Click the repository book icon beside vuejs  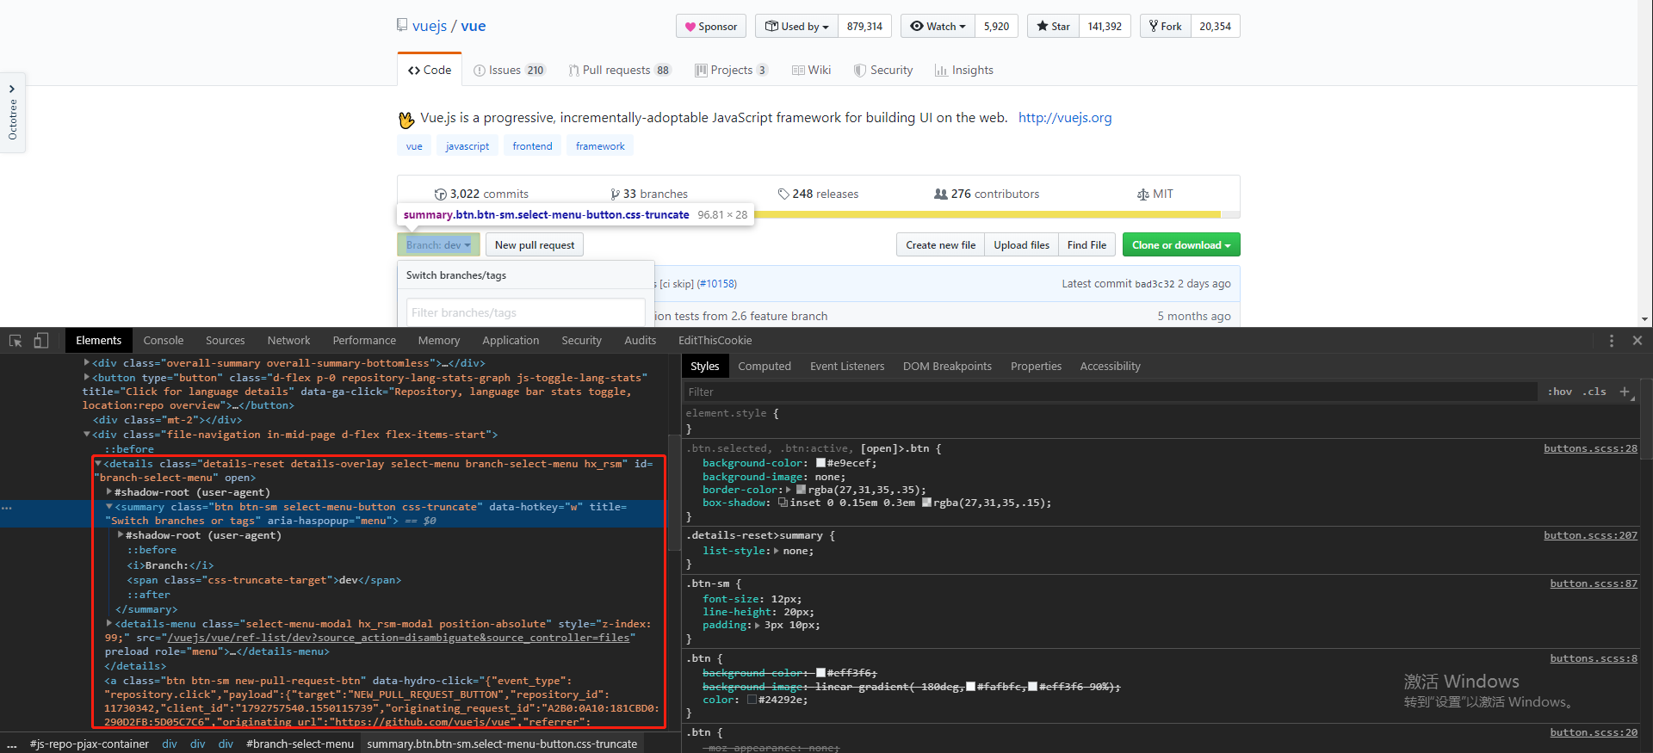pyautogui.click(x=402, y=26)
